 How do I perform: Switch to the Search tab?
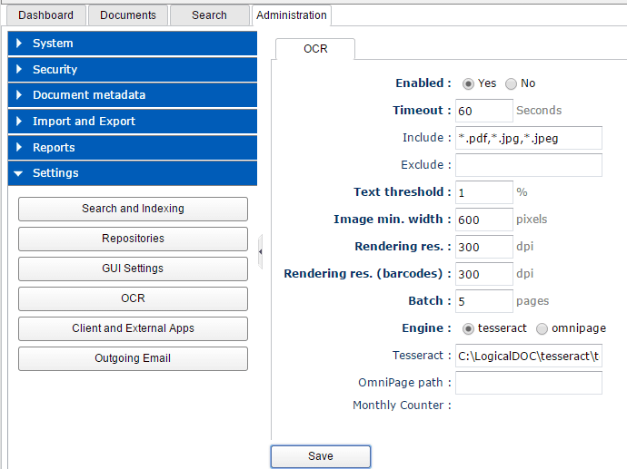point(209,15)
